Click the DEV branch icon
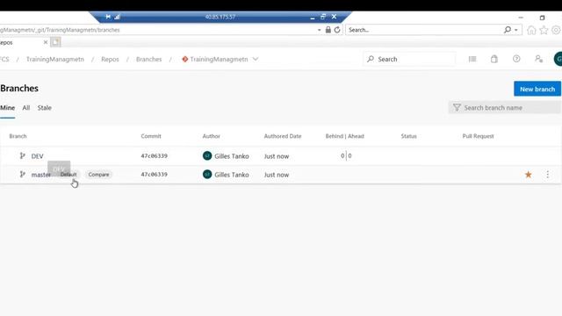The image size is (562, 316). pos(22,156)
